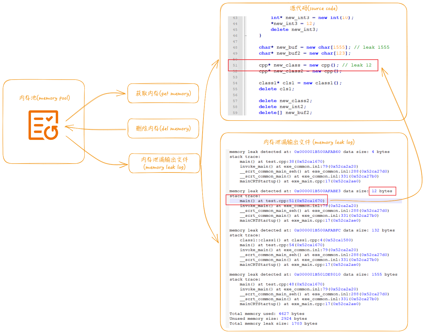
Task: Click 'Total memory used: 4627 bytes' line
Action: 267,314
